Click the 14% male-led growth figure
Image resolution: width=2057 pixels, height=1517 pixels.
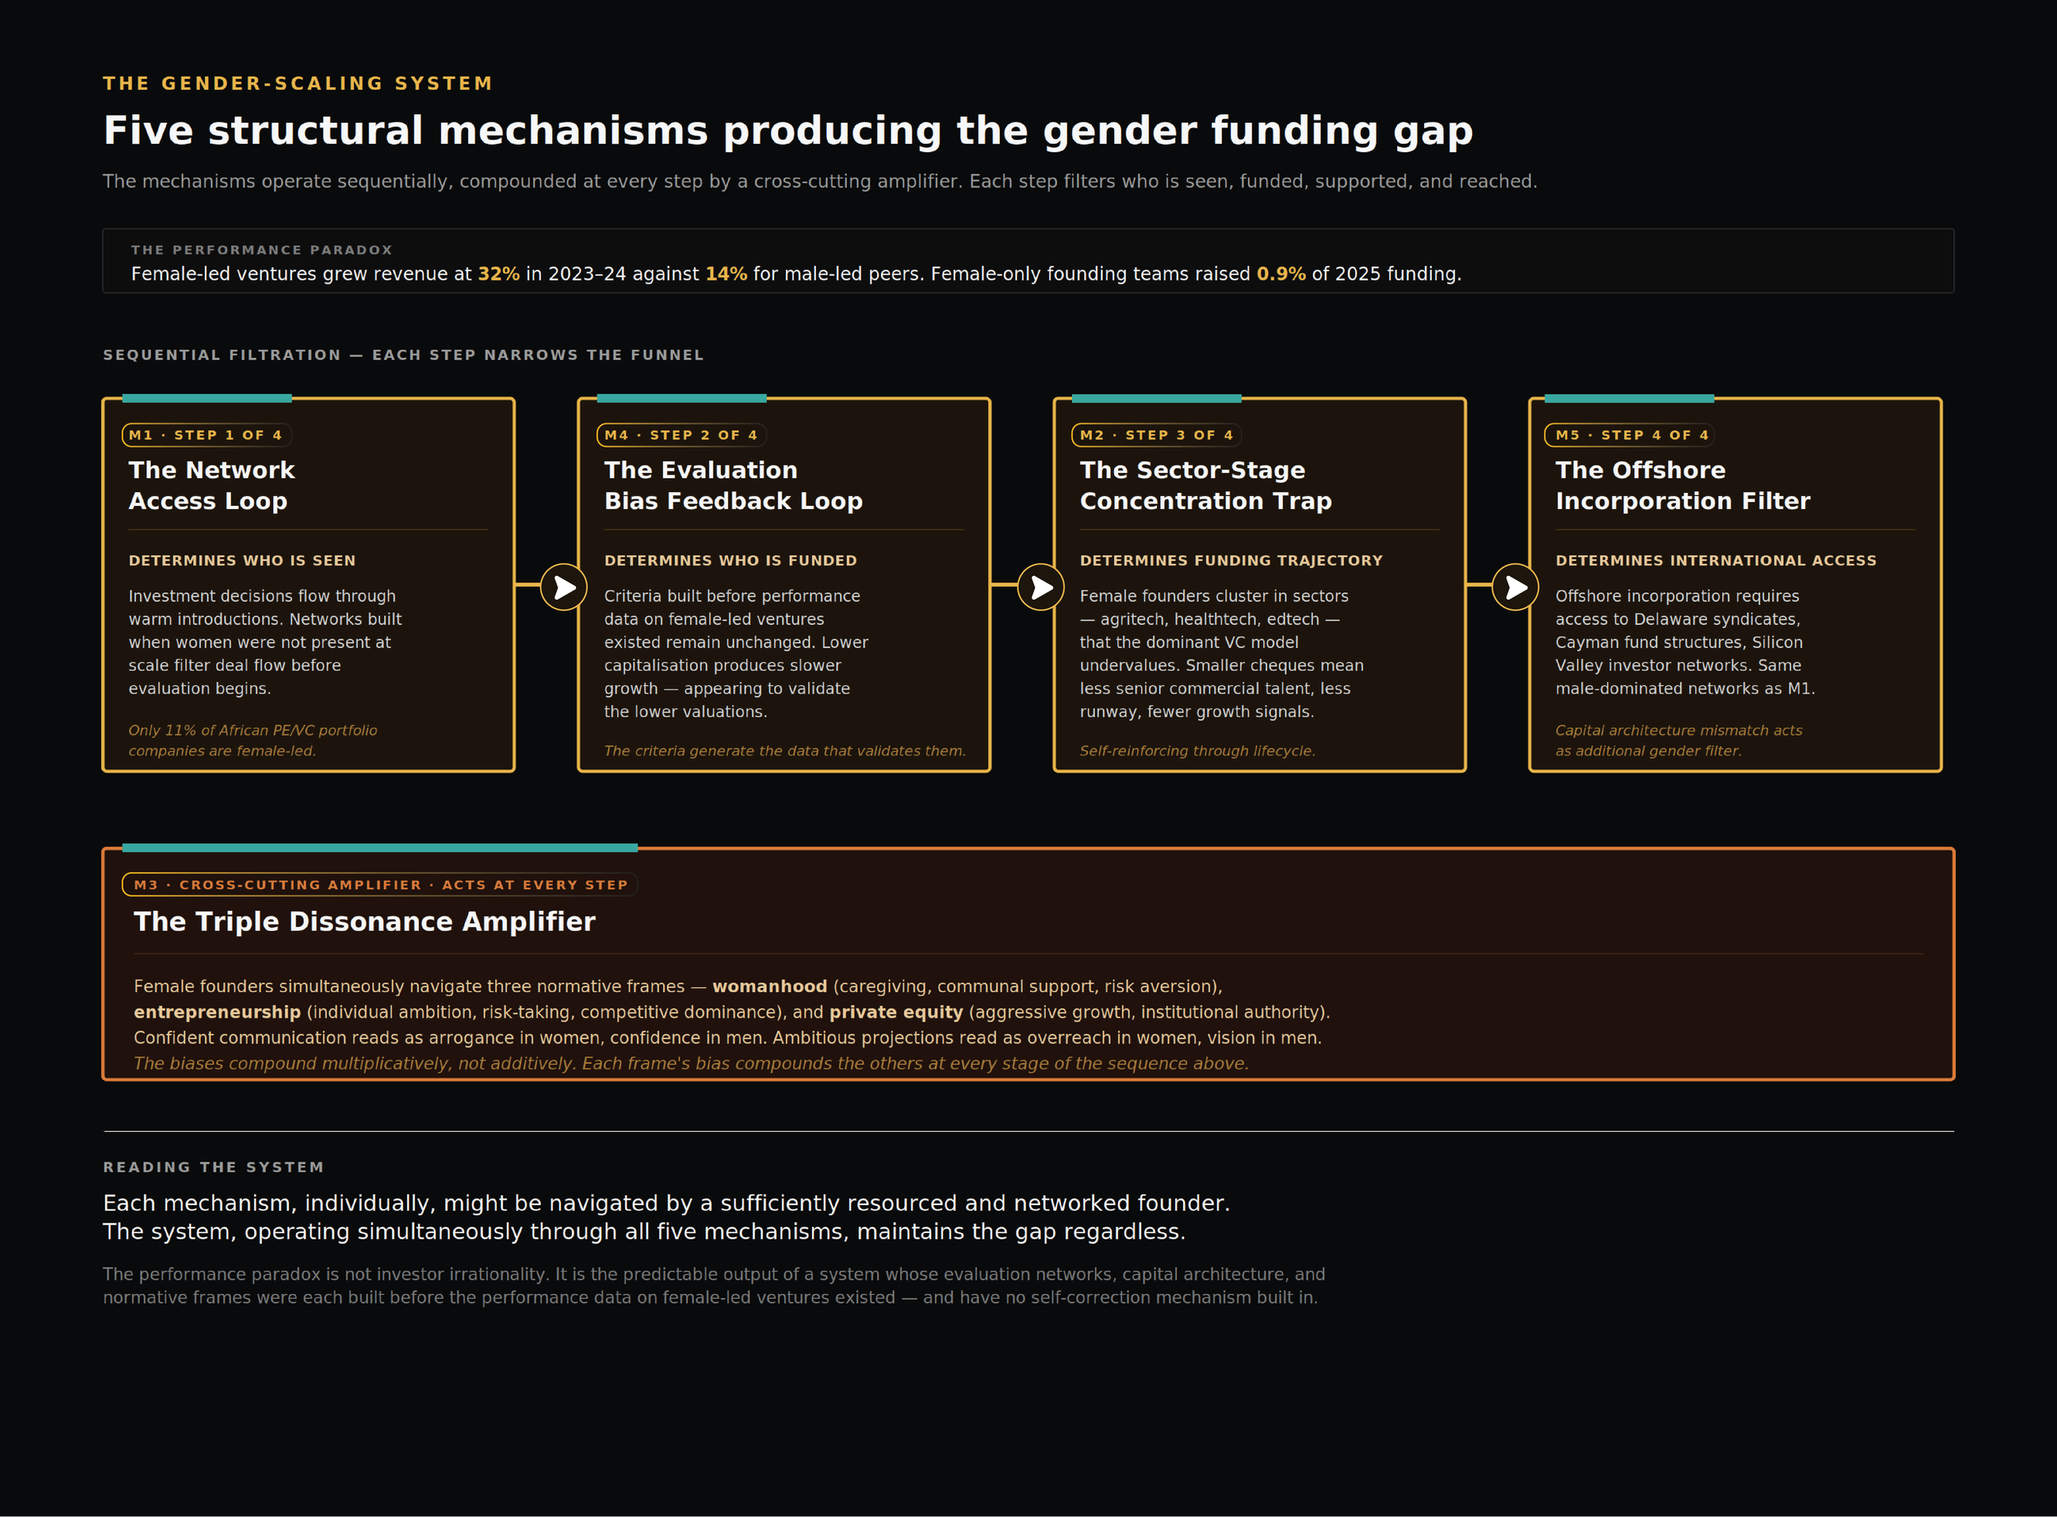coord(726,274)
